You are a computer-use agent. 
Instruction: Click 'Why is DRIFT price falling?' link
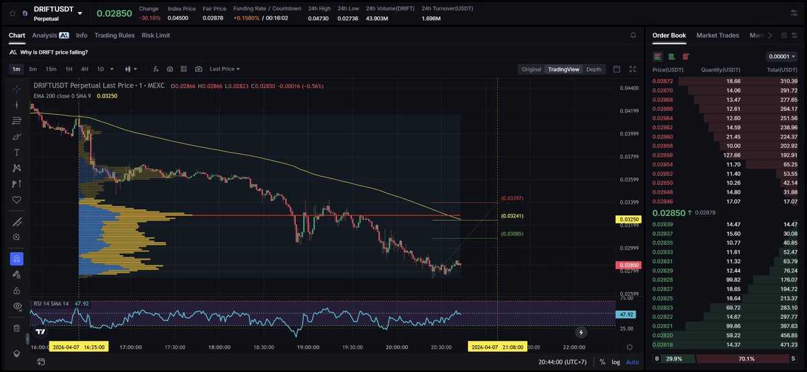pos(54,52)
